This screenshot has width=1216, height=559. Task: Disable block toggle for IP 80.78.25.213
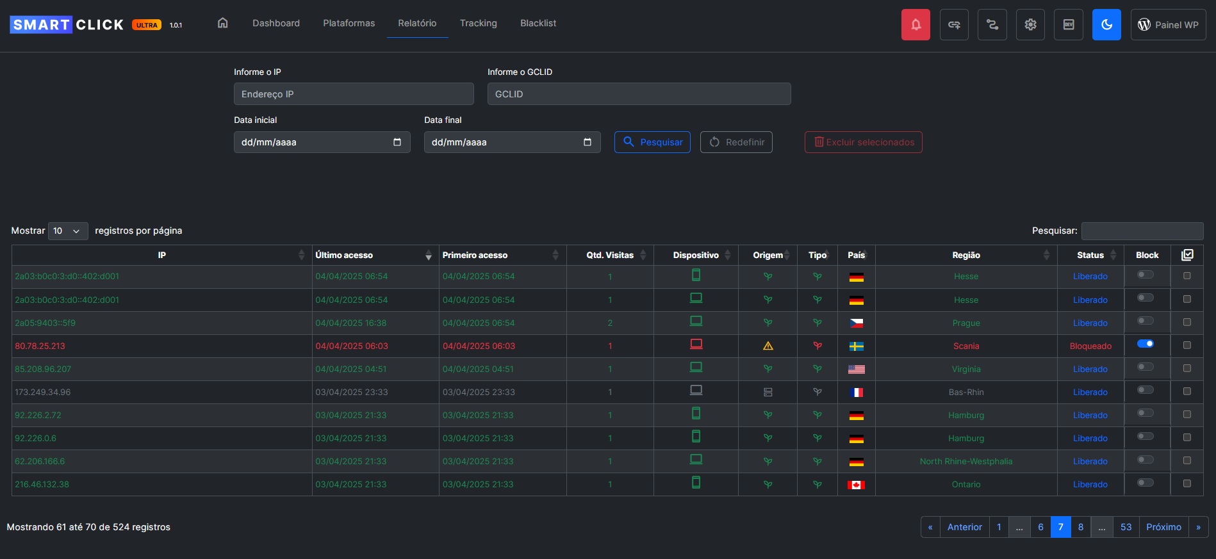pos(1145,344)
